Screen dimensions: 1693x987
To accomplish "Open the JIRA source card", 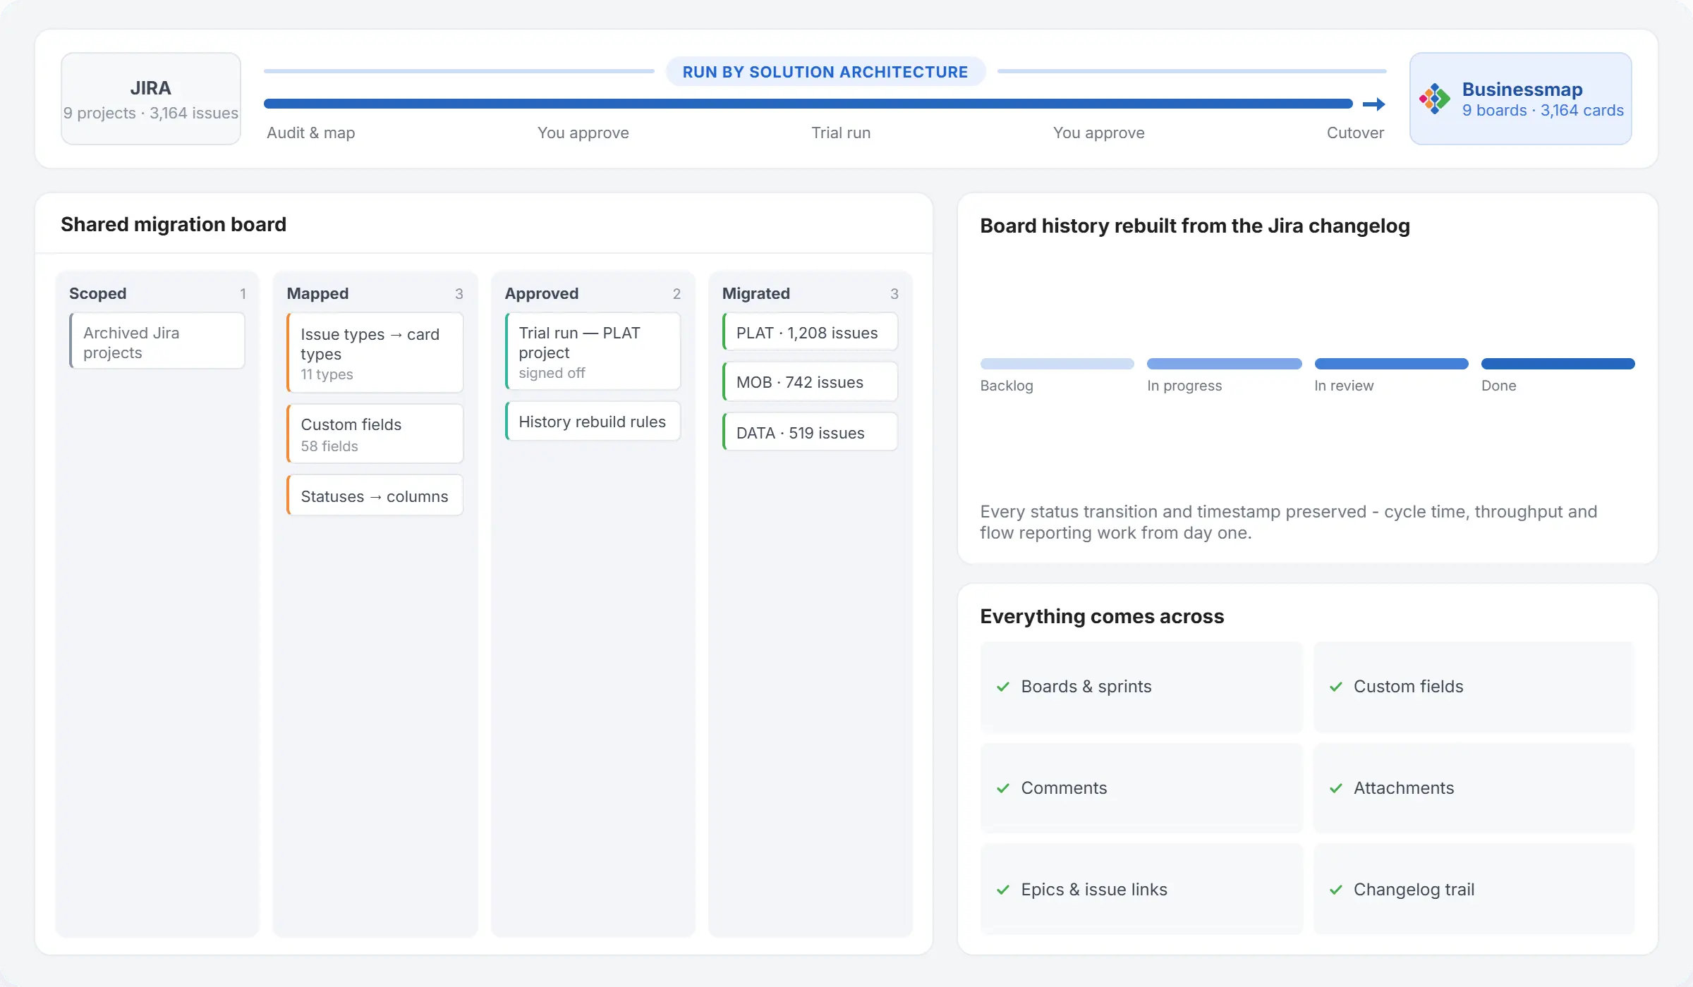I will pos(151,99).
